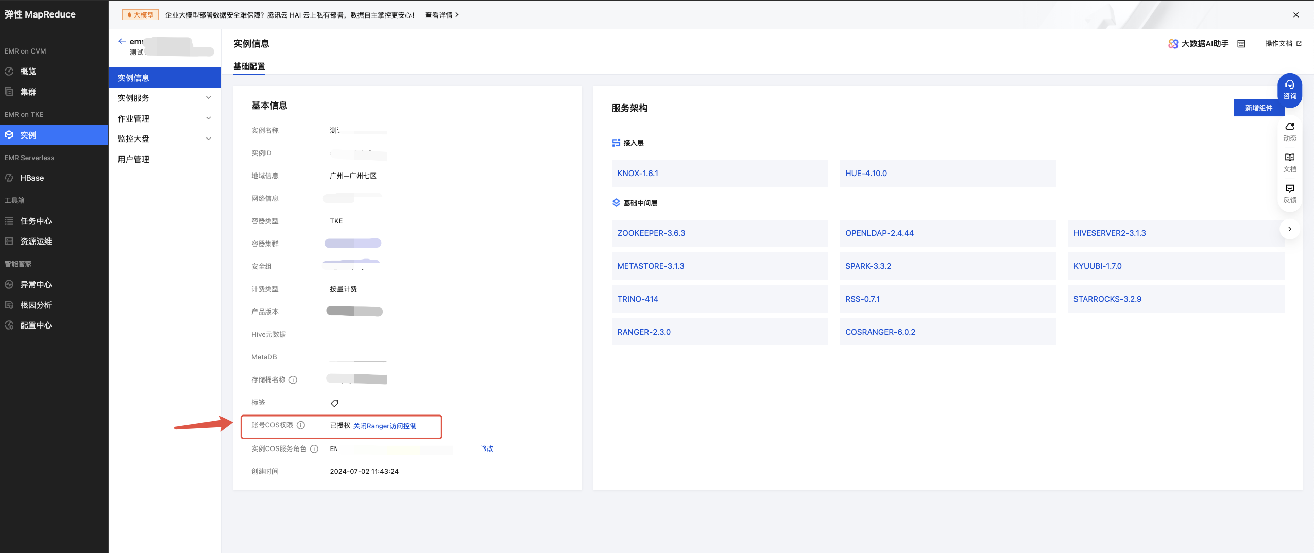Expand the right-side floating panel arrow
This screenshot has width=1314, height=553.
(x=1289, y=229)
